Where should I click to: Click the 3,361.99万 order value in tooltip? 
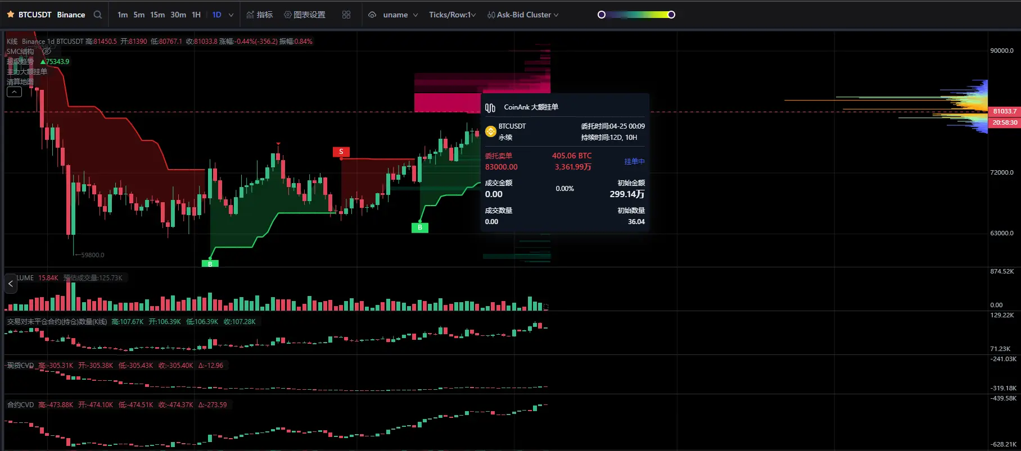click(573, 167)
